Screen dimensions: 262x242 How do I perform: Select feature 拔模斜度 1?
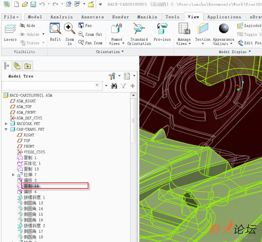coord(34,197)
